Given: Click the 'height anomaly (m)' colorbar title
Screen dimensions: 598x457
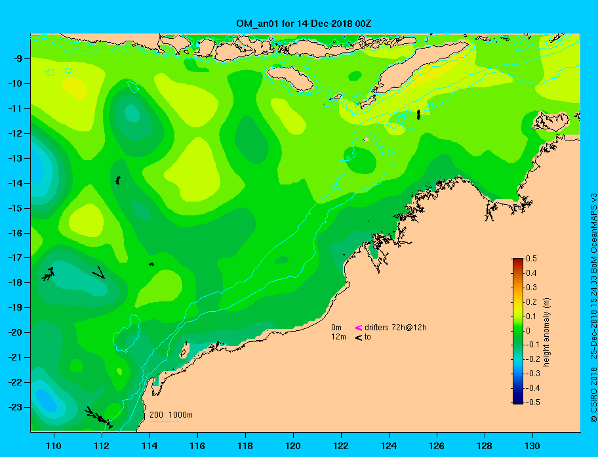Looking at the screenshot, I should (x=546, y=332).
